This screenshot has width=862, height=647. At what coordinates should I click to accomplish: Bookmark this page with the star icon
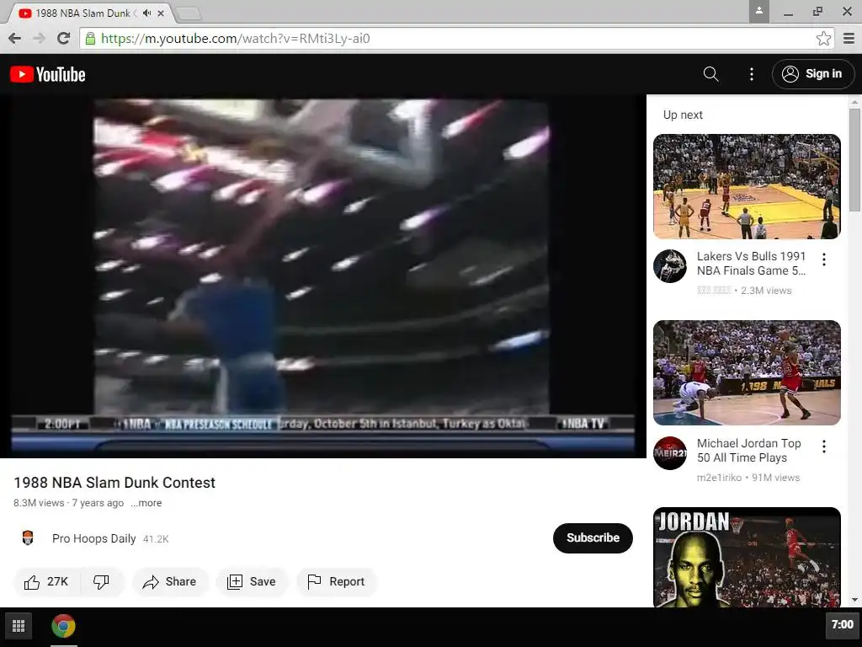pyautogui.click(x=823, y=38)
